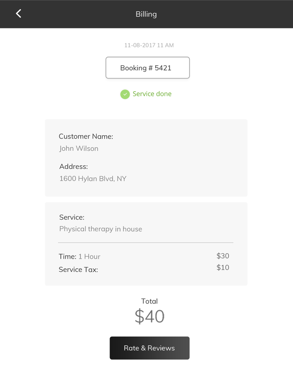
Task: Tap the back arrow icon
Action: click(18, 14)
